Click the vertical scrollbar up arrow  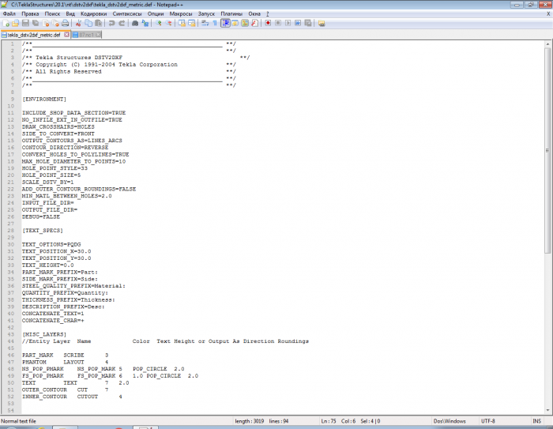(547, 44)
